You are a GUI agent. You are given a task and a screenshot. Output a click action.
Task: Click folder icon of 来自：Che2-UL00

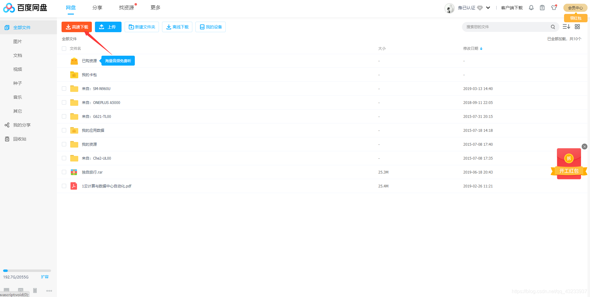click(x=74, y=158)
